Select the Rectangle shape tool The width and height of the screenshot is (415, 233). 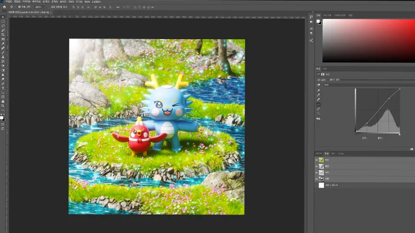coord(3,97)
